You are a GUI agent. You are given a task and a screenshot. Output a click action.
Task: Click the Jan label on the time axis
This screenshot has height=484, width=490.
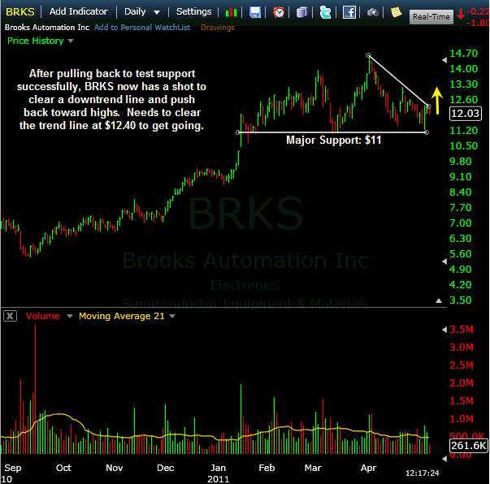tap(218, 468)
